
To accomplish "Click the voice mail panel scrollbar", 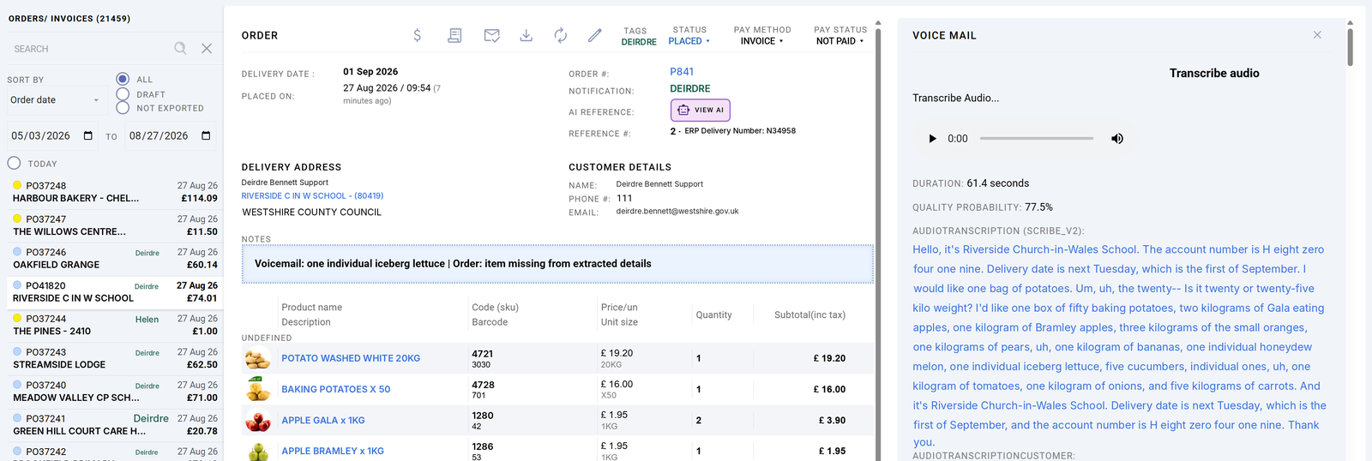I will click(x=1350, y=46).
